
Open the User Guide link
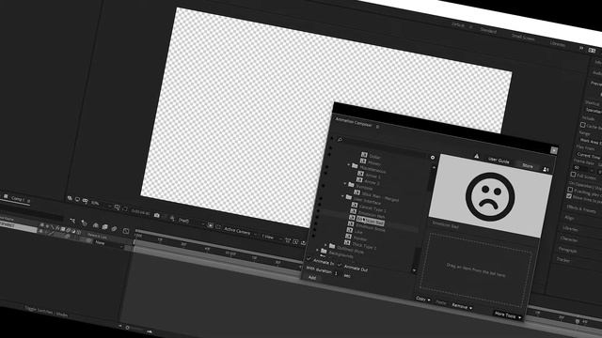point(499,161)
